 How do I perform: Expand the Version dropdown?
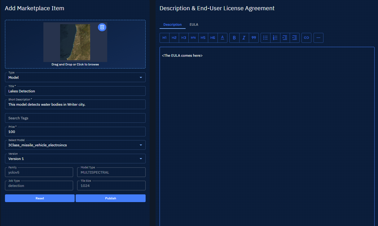coord(75,159)
